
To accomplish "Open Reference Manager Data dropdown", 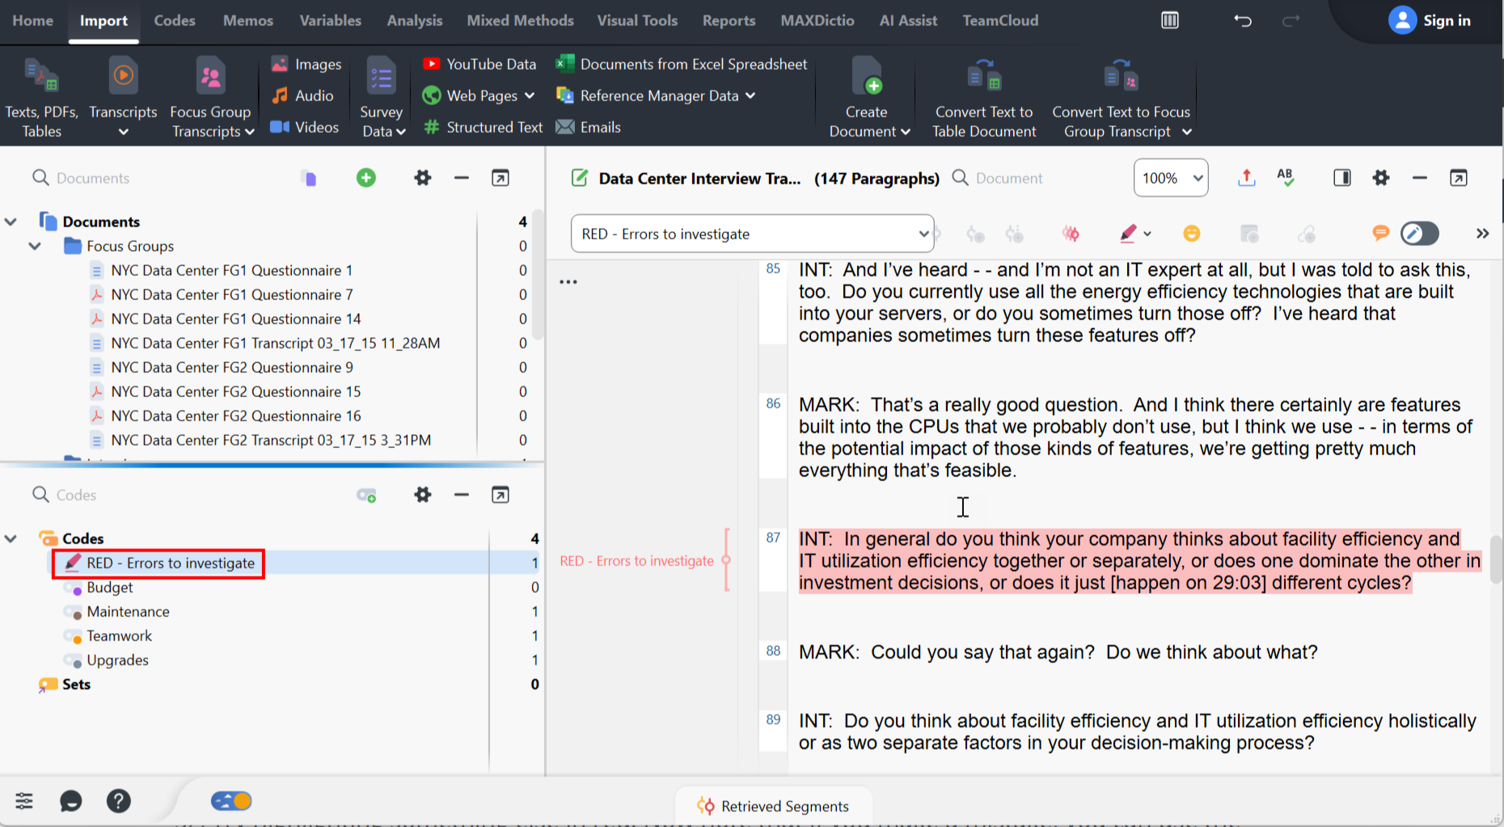I will (656, 95).
